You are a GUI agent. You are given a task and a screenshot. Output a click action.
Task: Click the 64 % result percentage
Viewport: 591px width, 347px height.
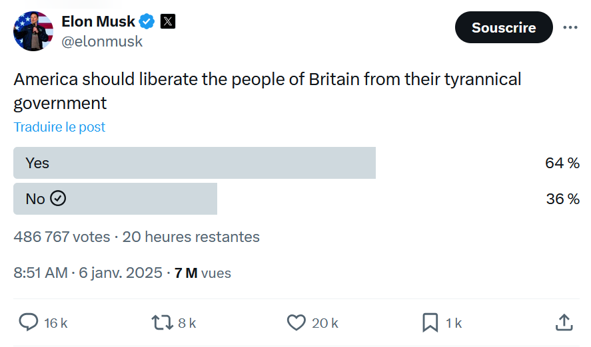562,163
